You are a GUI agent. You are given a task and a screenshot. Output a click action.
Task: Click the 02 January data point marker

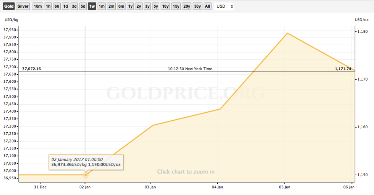point(85,175)
